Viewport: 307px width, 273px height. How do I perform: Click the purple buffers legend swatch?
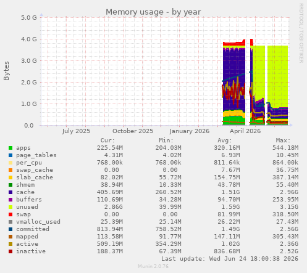pos(11,200)
